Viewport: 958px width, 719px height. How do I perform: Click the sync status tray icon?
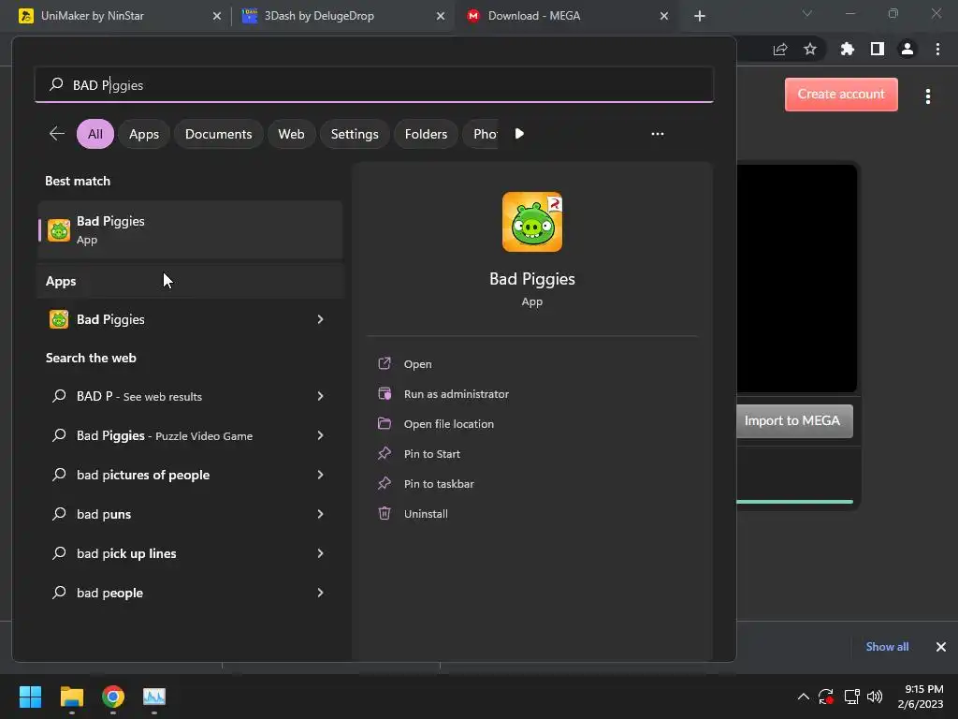pyautogui.click(x=826, y=697)
